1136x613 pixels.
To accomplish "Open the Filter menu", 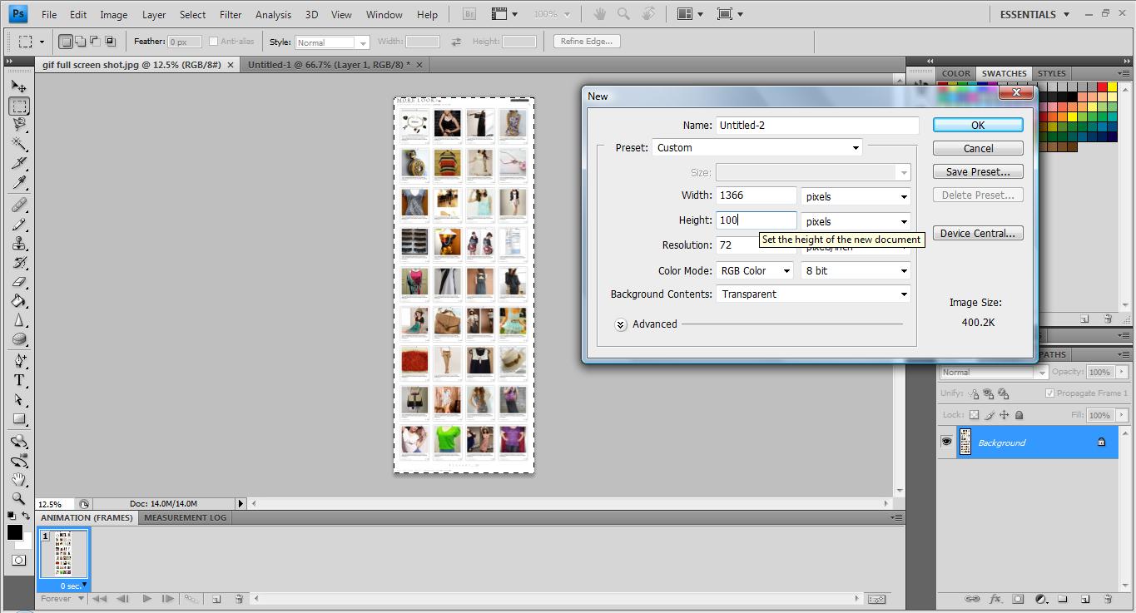I will [231, 14].
